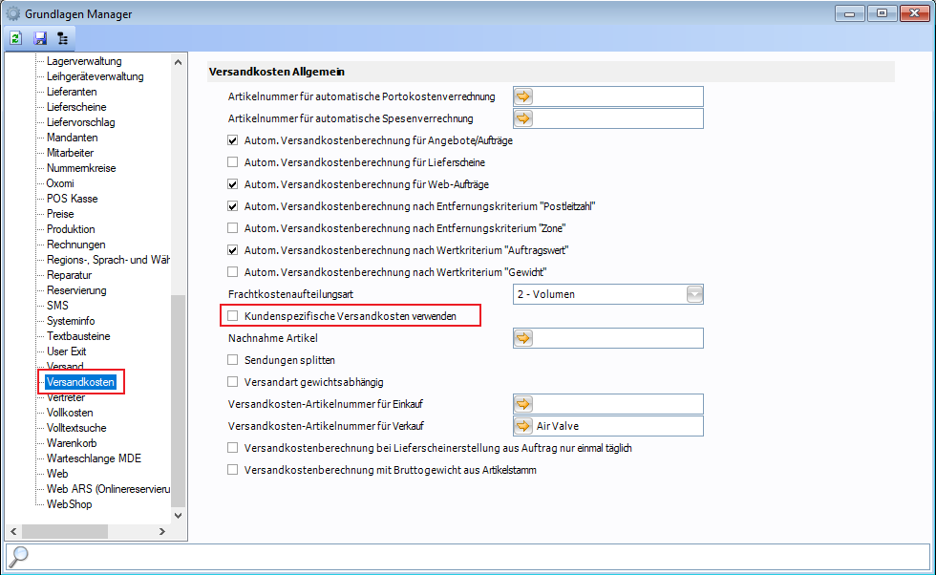The height and width of the screenshot is (575, 936).
Task: Toggle Versandart gewichtsabhängig checkbox
Action: (x=232, y=382)
